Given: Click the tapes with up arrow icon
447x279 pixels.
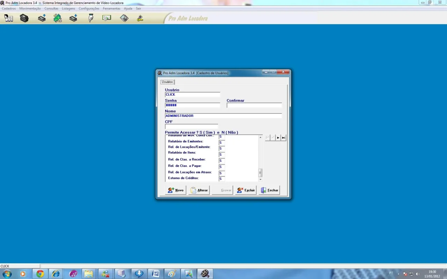Looking at the screenshot, I should (42, 18).
